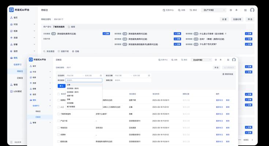Image resolution: width=269 pixels, height=146 pixels.
Task: Click the 筛选 button in the front window
Action: tap(217, 68)
